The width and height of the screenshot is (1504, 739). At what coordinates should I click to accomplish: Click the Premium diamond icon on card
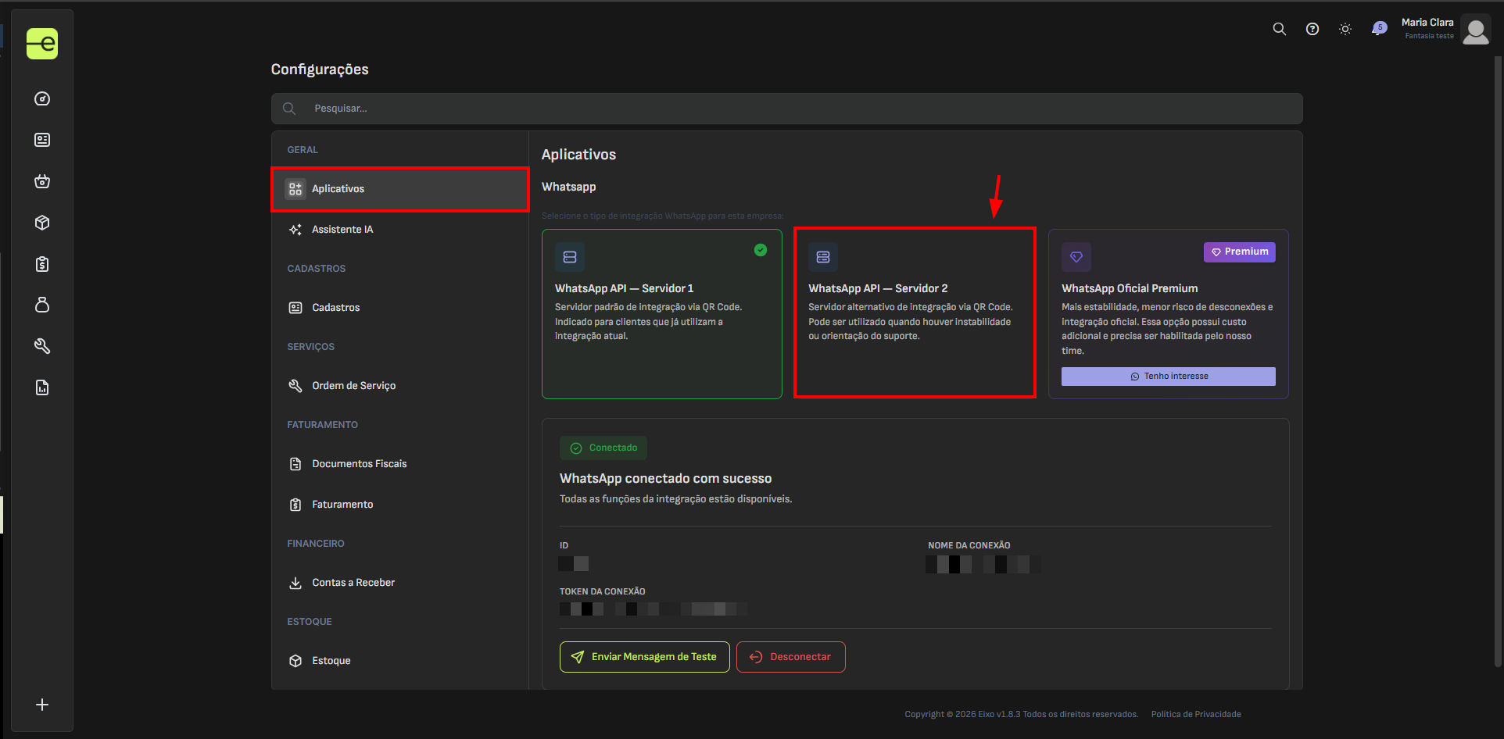point(1076,257)
